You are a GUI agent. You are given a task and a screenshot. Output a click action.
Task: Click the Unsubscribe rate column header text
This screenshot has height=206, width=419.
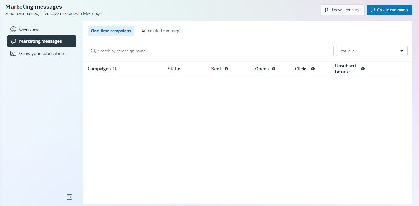tap(345, 69)
